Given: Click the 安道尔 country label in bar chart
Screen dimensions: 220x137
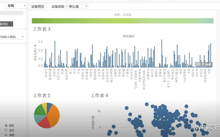Looking at the screenshot, I should tap(54, 73).
